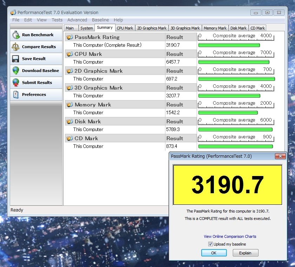Screen dimensions: 295x267
Task: Open the View menu
Action: pyautogui.click(x=41, y=20)
